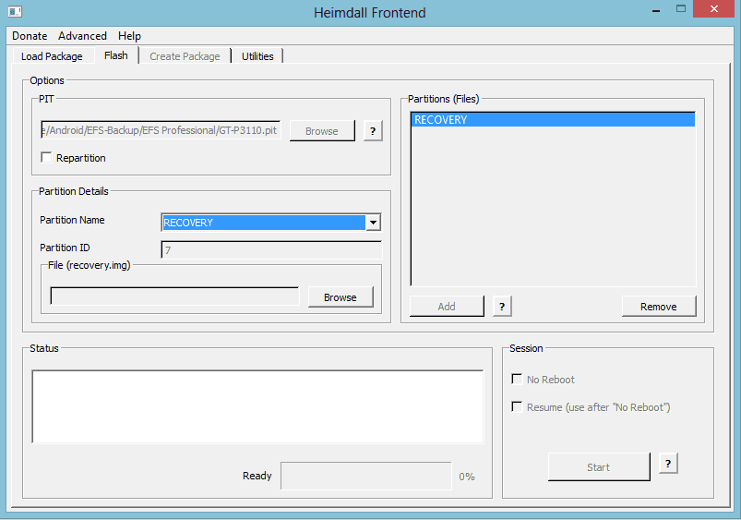The height and width of the screenshot is (520, 741).
Task: Switch to the Create Package tab
Action: [x=185, y=56]
